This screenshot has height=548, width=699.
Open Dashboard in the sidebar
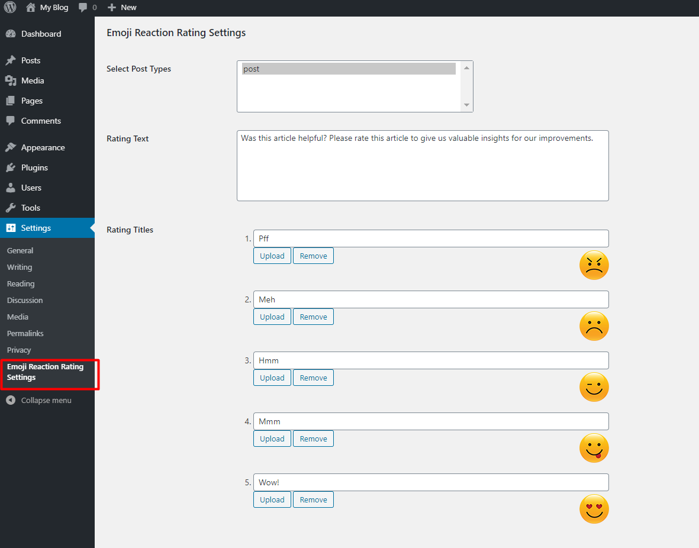(41, 34)
